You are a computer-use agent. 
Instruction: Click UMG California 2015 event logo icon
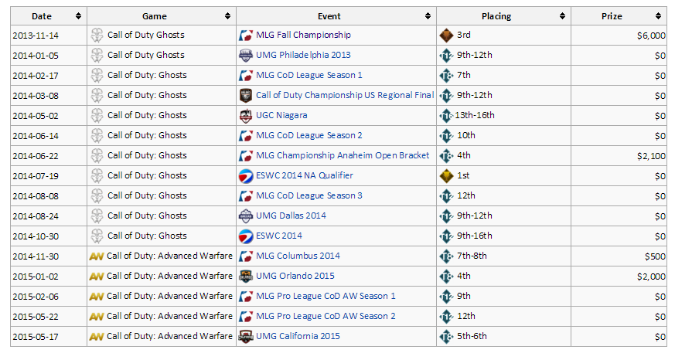(x=246, y=336)
